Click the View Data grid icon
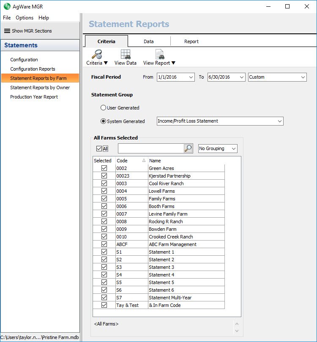The image size is (317, 342). pyautogui.click(x=126, y=54)
